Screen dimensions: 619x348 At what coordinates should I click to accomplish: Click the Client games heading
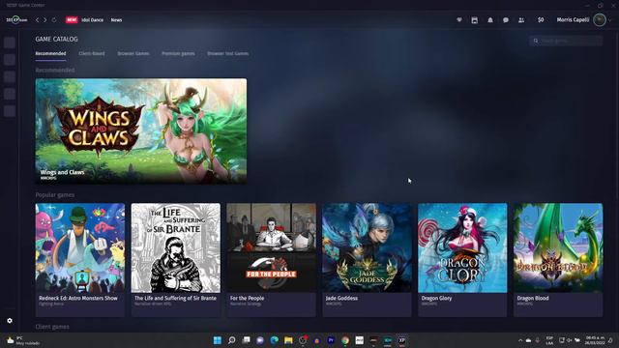(52, 327)
